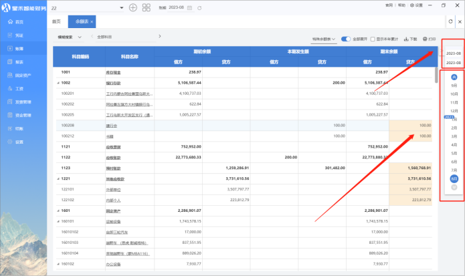Click the 下载 download icon
The height and width of the screenshot is (276, 465).
(410, 39)
